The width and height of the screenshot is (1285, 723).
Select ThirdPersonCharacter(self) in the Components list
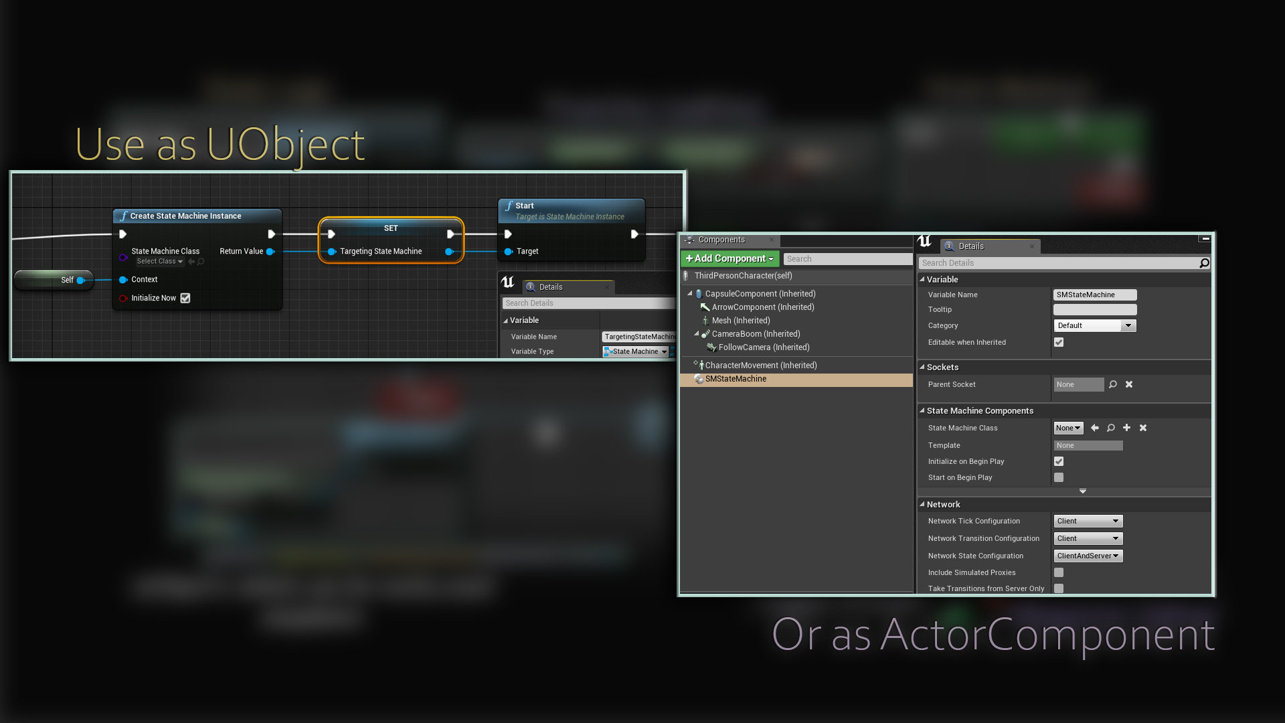click(743, 276)
